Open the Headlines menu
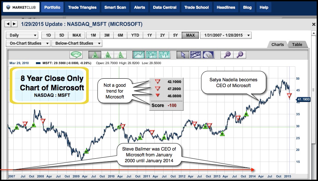318x181 pixels. coord(226,7)
